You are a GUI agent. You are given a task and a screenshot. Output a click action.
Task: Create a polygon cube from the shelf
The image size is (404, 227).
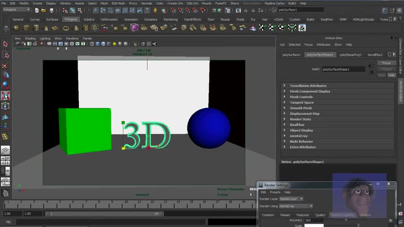(26, 28)
